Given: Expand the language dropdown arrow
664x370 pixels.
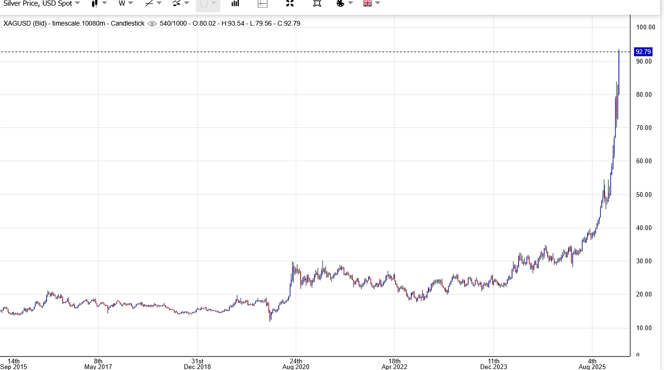Looking at the screenshot, I should (378, 3).
